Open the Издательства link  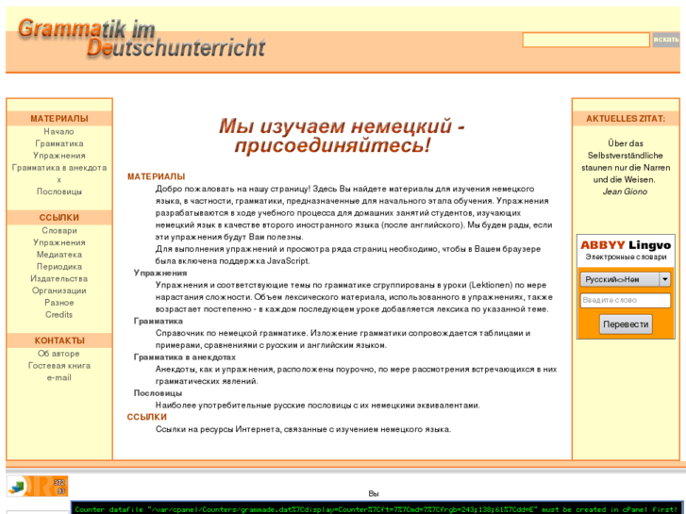coord(59,278)
